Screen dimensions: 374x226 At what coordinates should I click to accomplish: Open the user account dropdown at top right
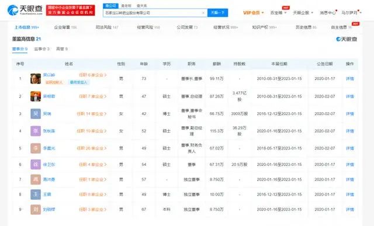click(351, 13)
